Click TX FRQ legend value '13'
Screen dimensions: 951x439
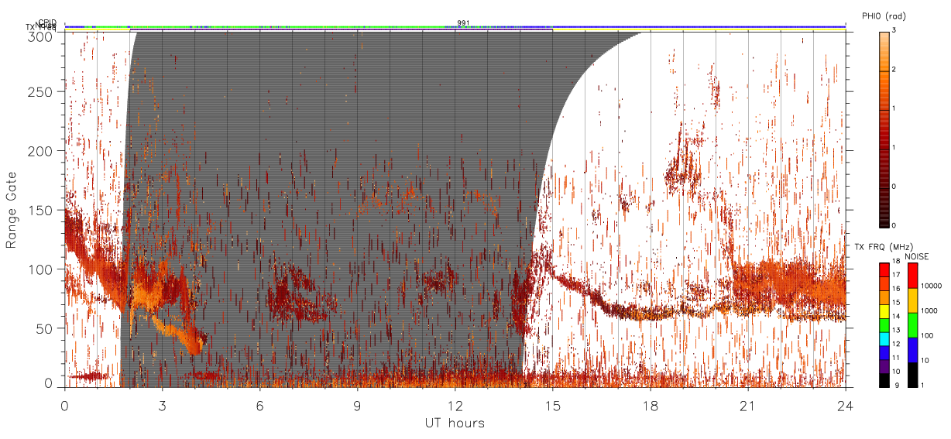(896, 330)
